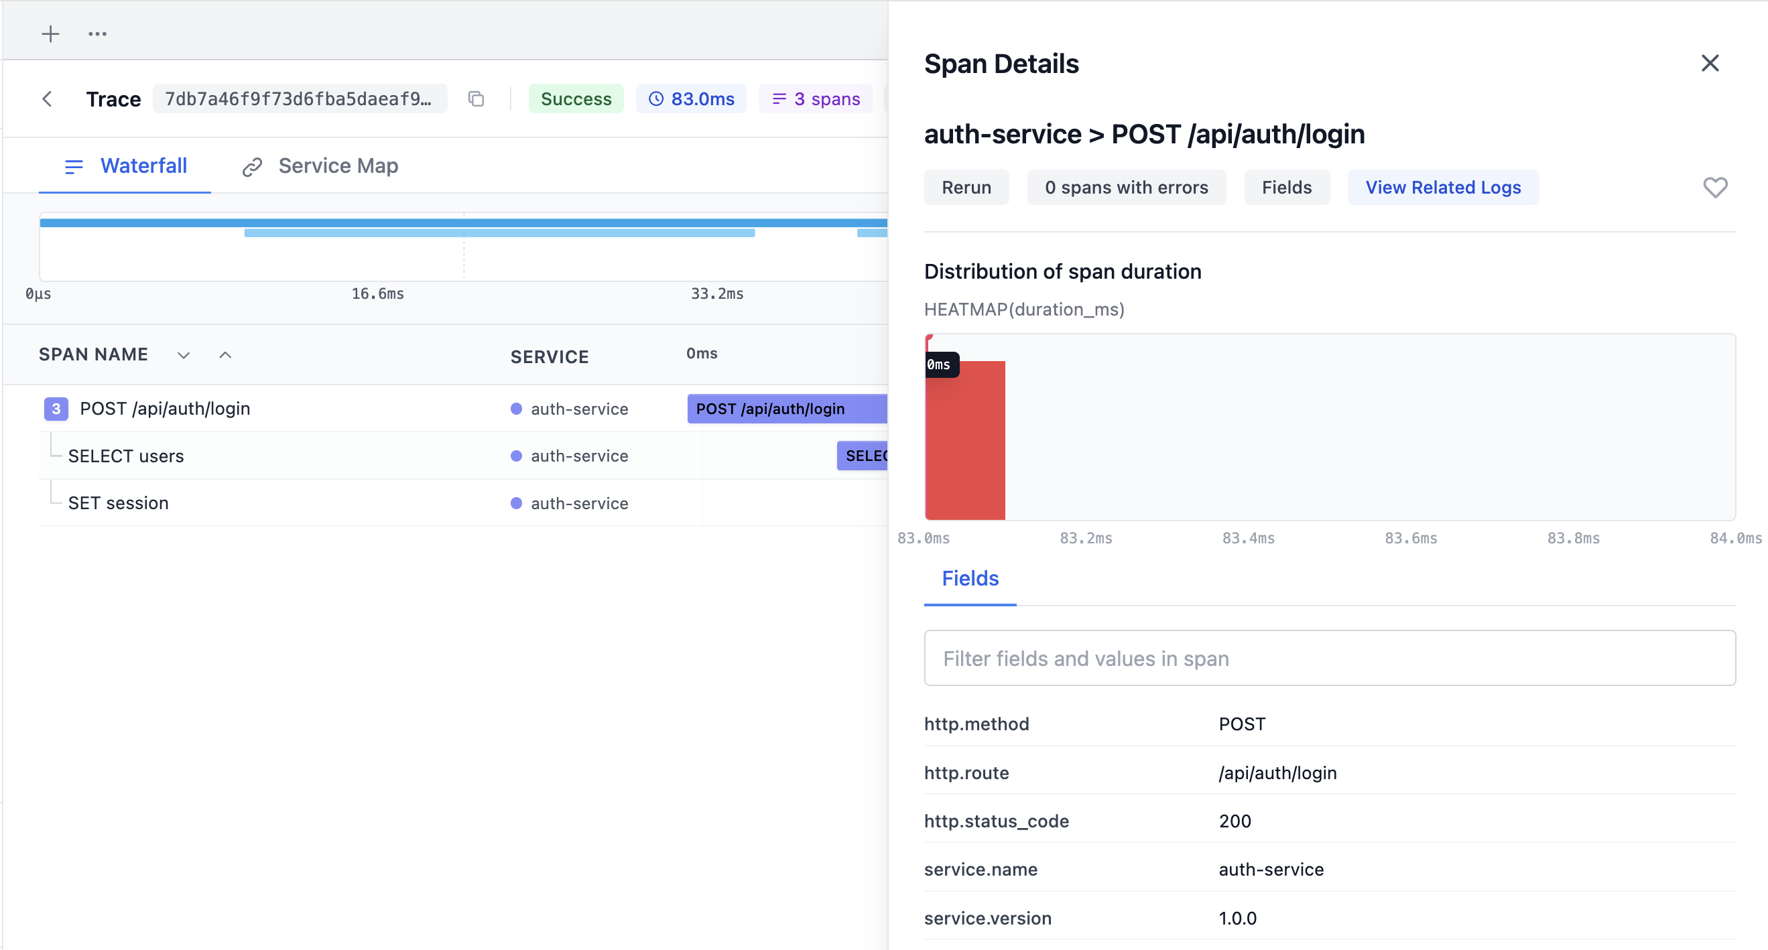Open the three-dots more options menu
Image resolution: width=1768 pixels, height=950 pixels.
97,33
